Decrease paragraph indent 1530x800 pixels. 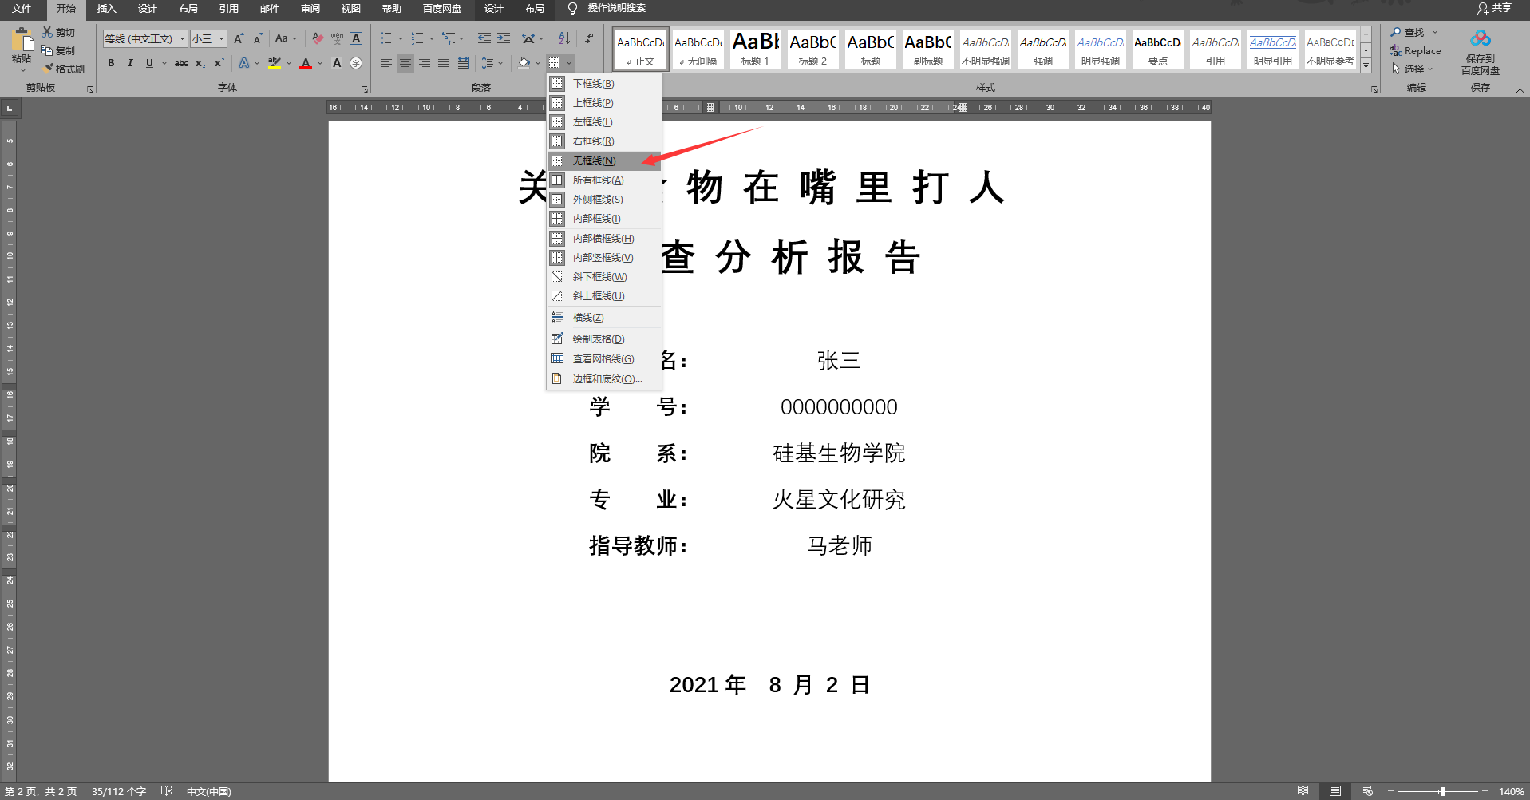click(484, 38)
